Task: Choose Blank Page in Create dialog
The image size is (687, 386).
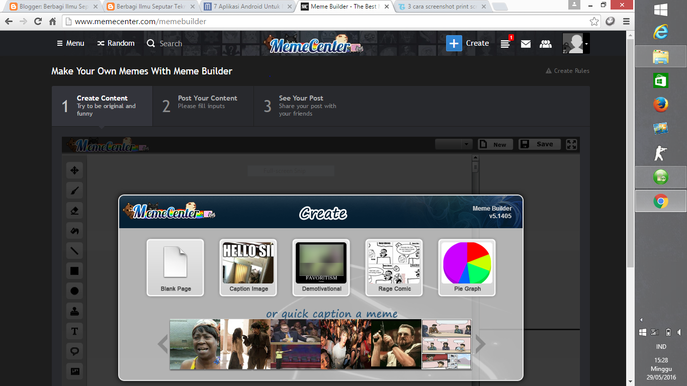Action: tap(176, 267)
